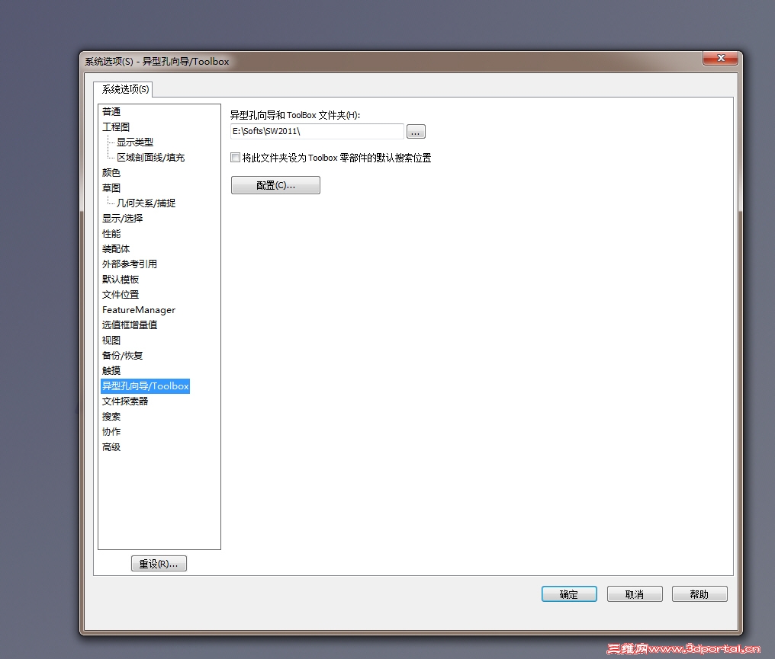
Task: Open help via the 帮助 button
Action: pyautogui.click(x=699, y=593)
